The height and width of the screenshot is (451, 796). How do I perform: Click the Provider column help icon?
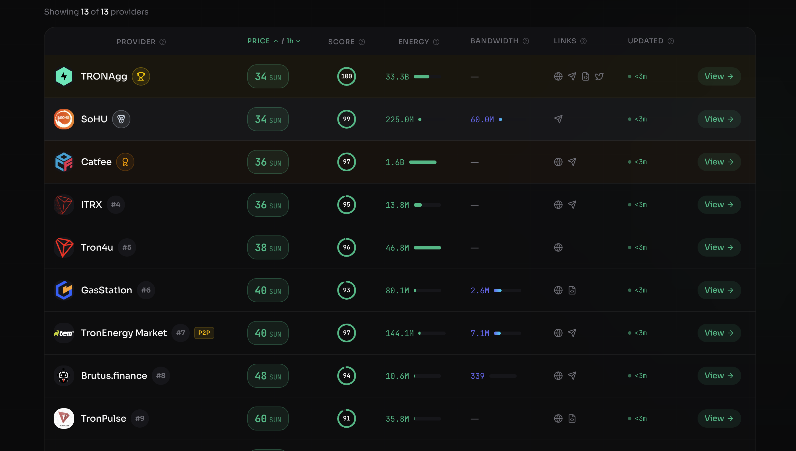click(x=163, y=42)
